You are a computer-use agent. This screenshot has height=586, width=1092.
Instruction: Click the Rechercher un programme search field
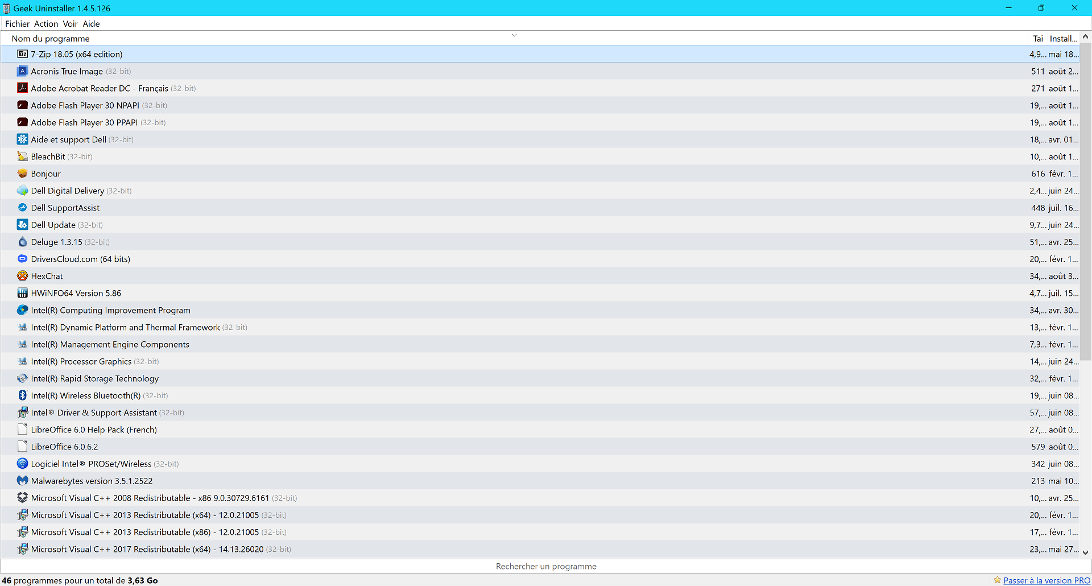coord(546,566)
